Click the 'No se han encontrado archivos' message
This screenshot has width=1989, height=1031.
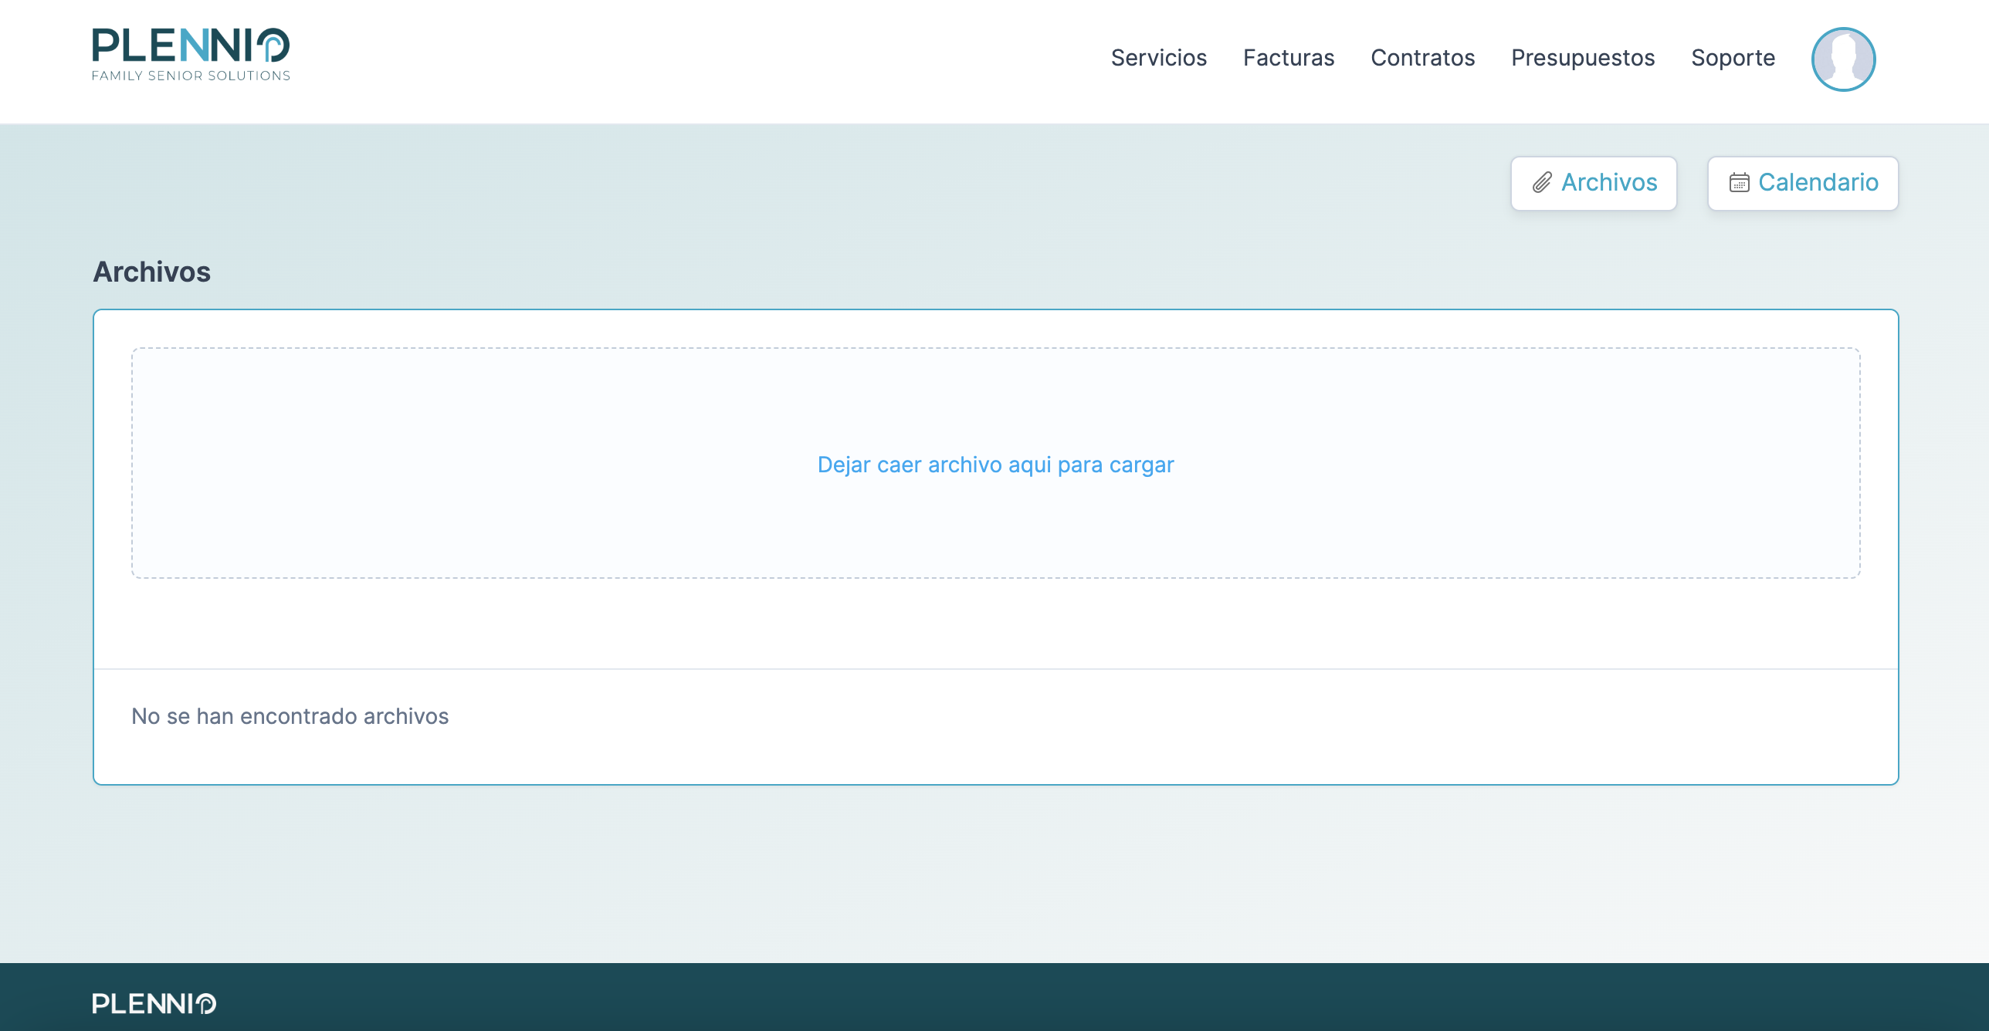(x=290, y=716)
